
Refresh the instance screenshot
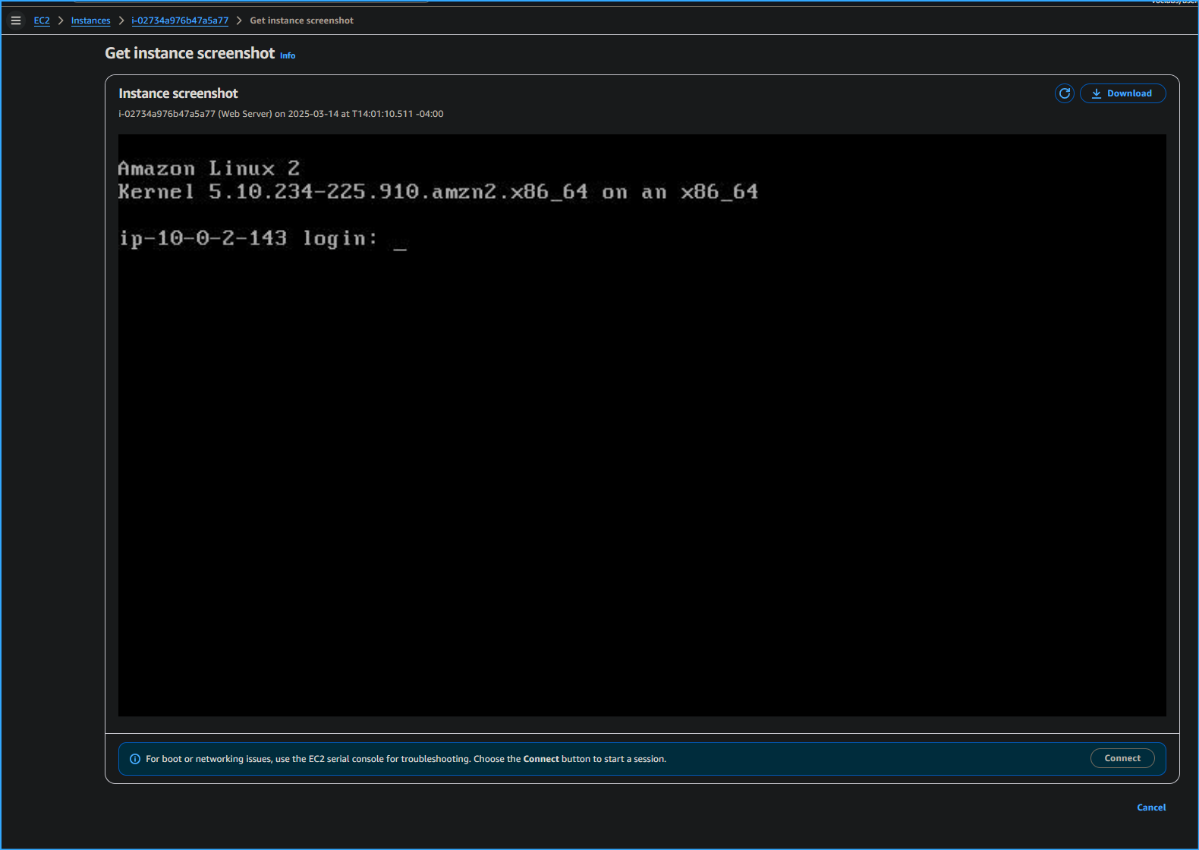point(1065,93)
